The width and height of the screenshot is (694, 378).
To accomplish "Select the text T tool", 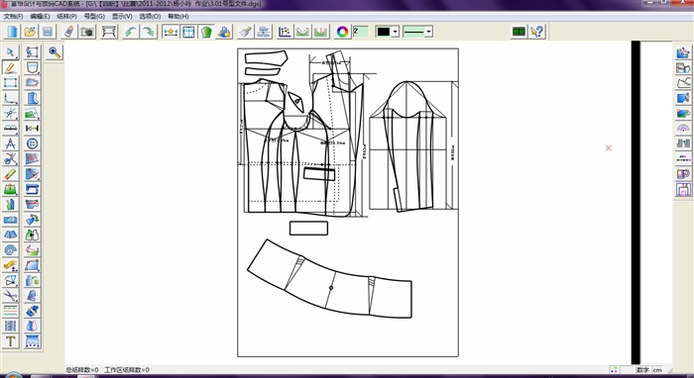I will tap(11, 341).
